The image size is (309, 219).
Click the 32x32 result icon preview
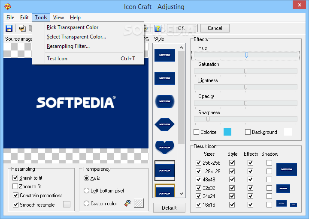283,189
